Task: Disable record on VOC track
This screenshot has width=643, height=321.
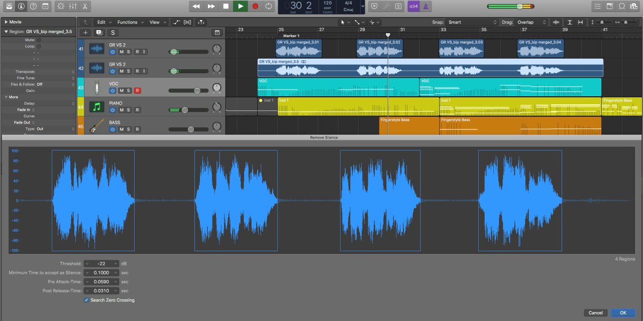Action: pos(137,91)
